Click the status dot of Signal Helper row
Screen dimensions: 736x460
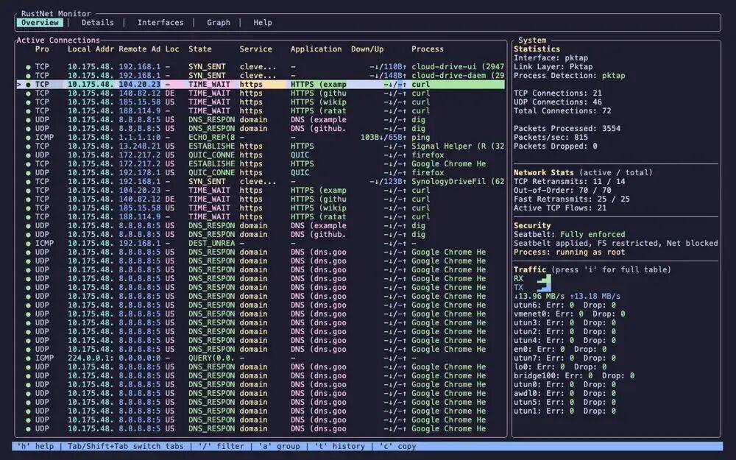[x=28, y=146]
